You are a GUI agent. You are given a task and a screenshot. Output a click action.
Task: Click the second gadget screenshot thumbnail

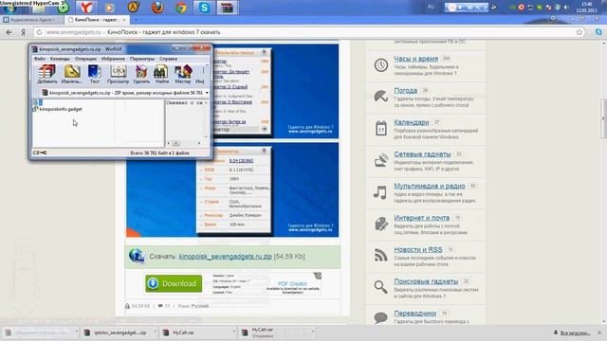(232, 189)
